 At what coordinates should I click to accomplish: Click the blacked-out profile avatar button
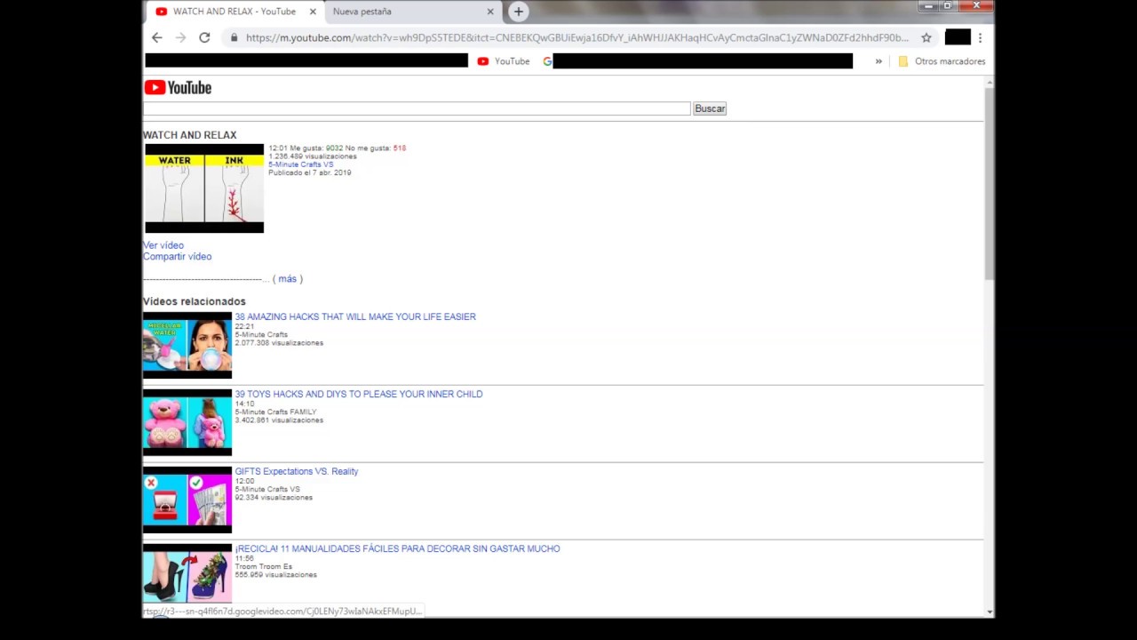coord(958,37)
